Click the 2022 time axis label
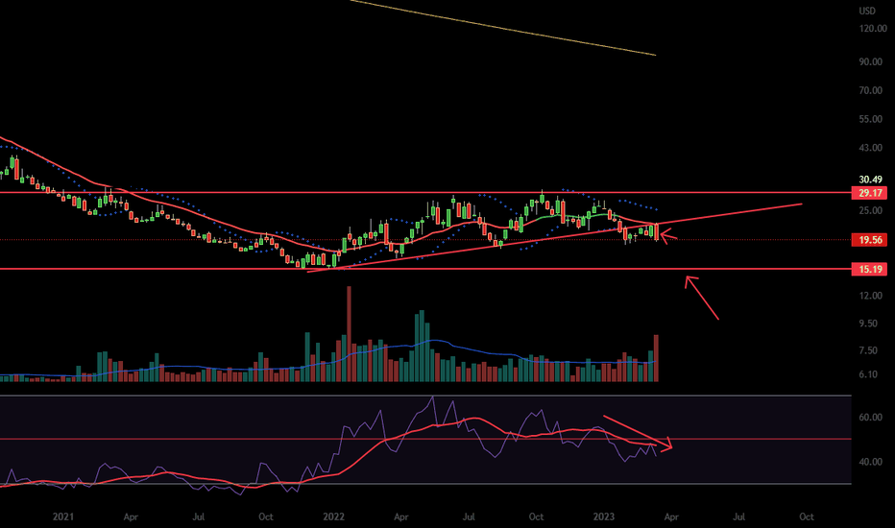The width and height of the screenshot is (895, 528). [334, 516]
